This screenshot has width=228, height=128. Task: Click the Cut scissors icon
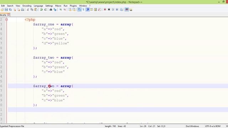pyautogui.click(x=28, y=10)
